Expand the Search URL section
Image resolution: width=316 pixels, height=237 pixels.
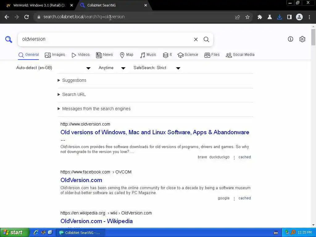coord(72,94)
